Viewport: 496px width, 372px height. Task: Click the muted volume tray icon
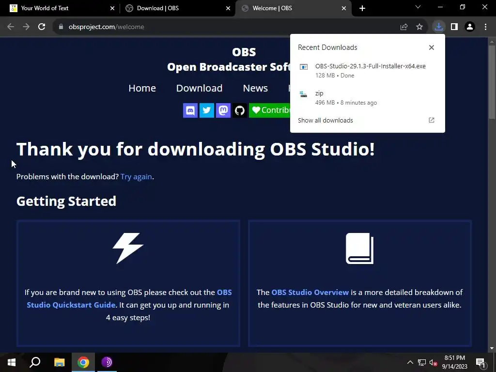(x=433, y=362)
